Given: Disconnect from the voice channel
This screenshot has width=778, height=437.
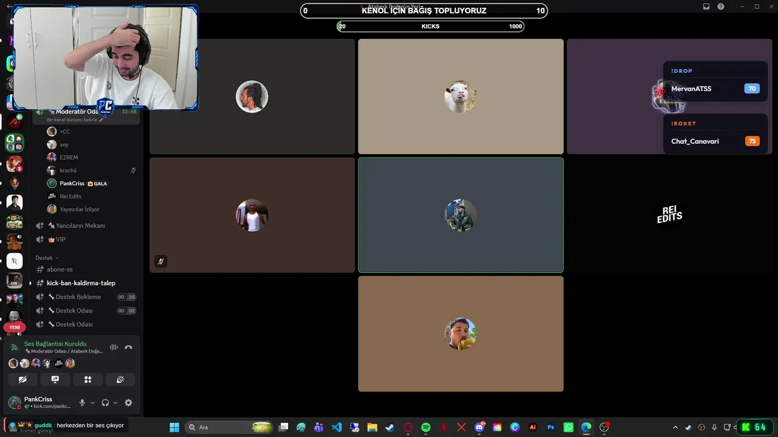Looking at the screenshot, I should pyautogui.click(x=128, y=347).
